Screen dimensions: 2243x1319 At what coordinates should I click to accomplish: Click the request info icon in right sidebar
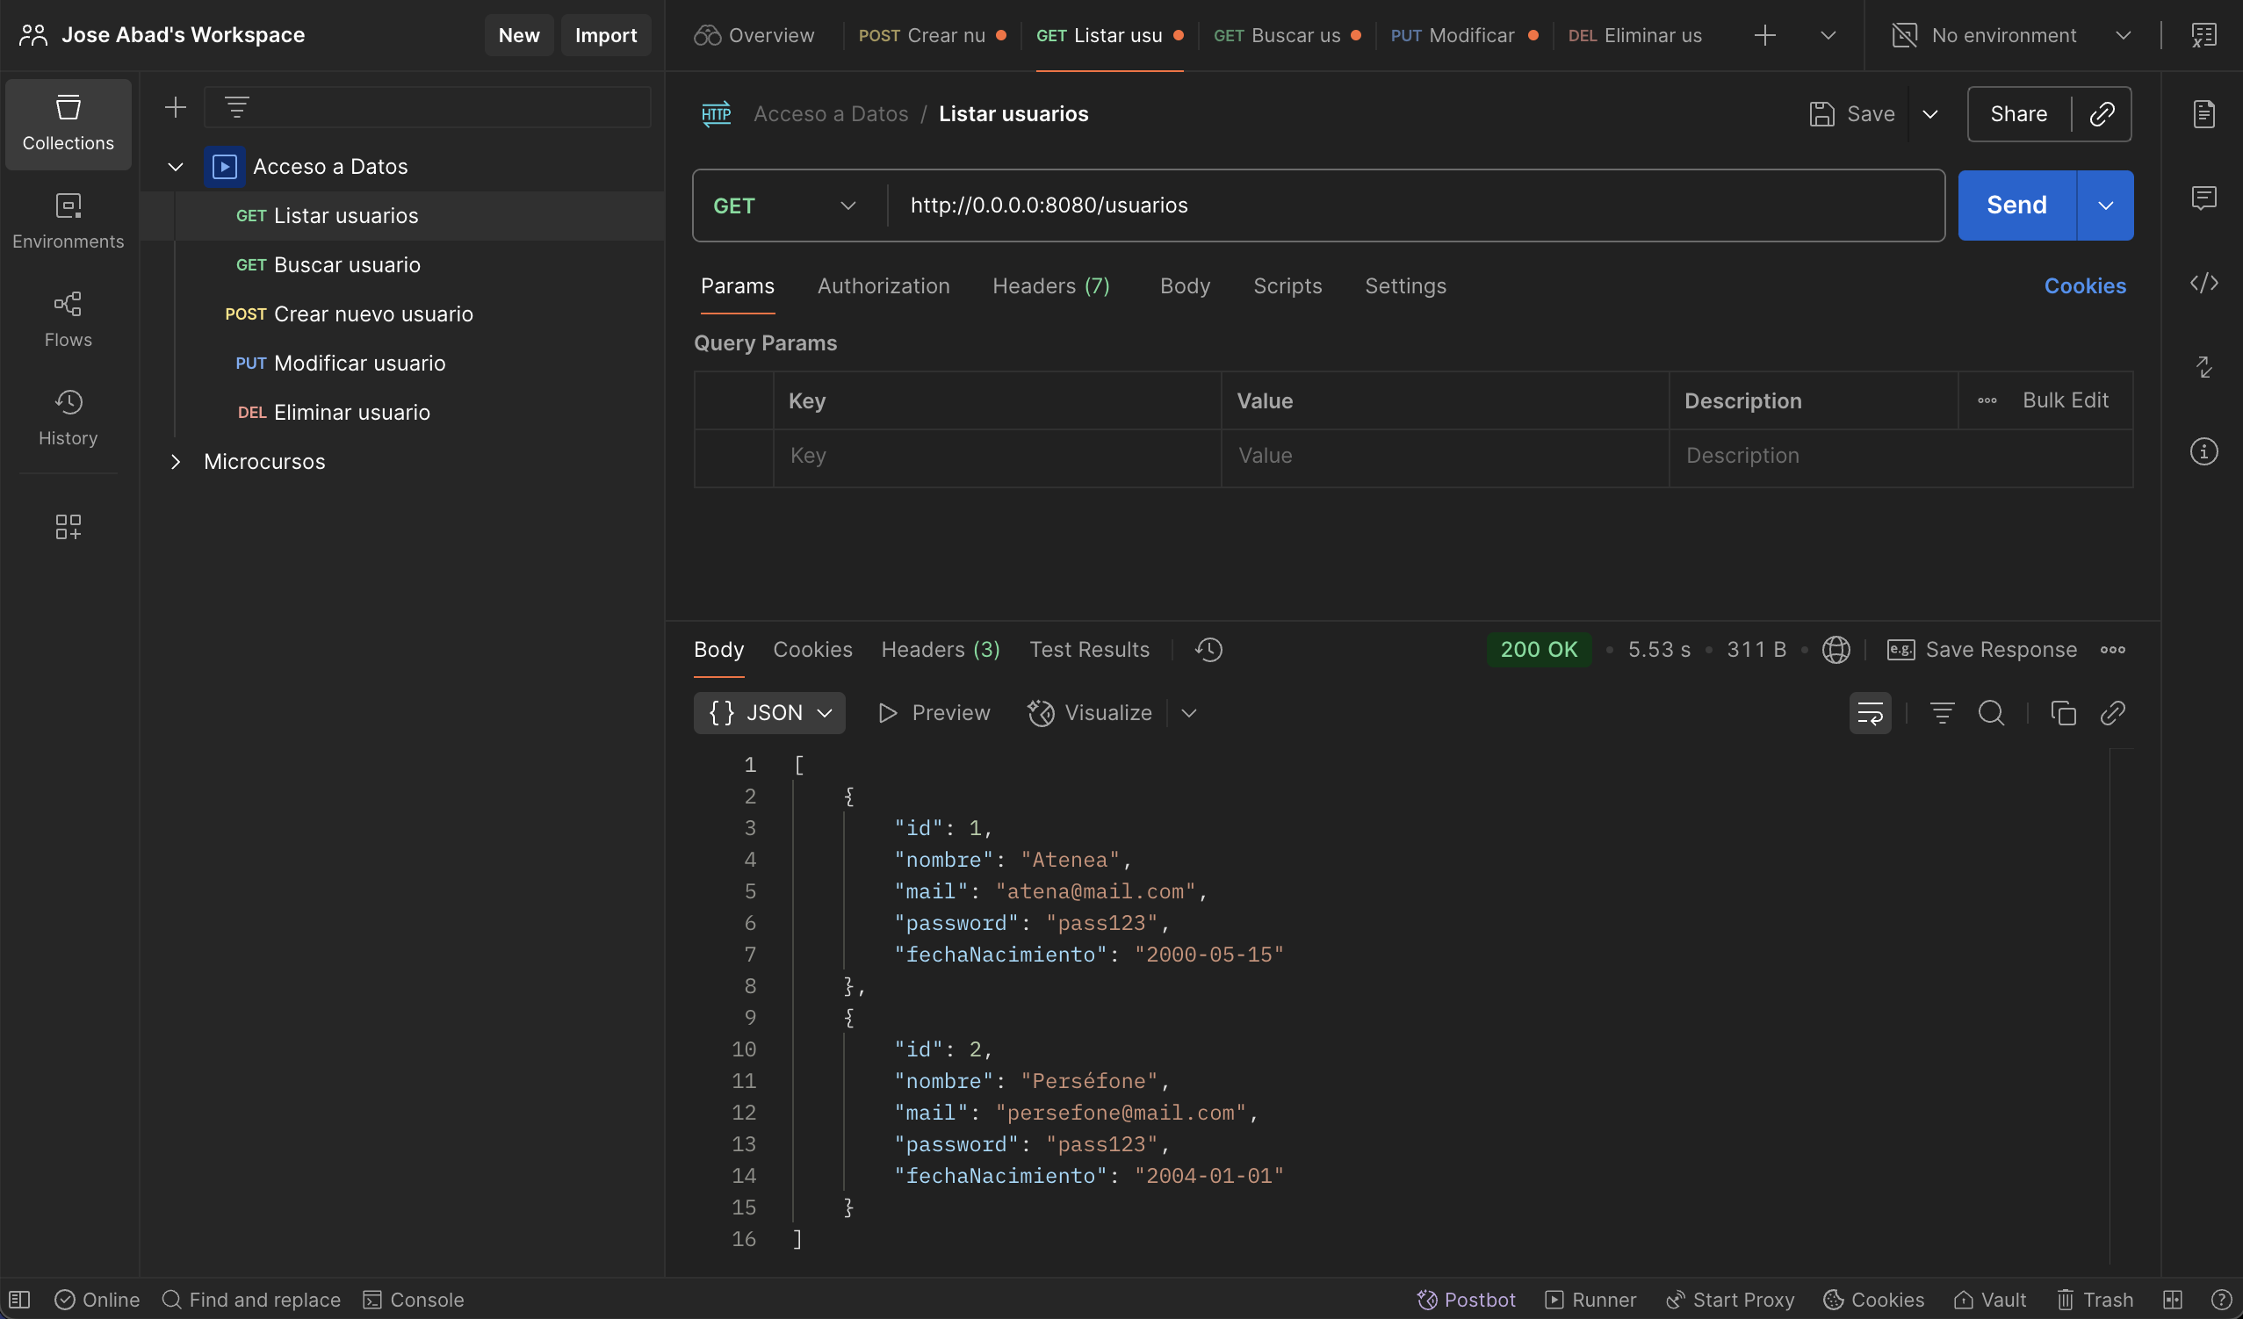(x=2203, y=451)
